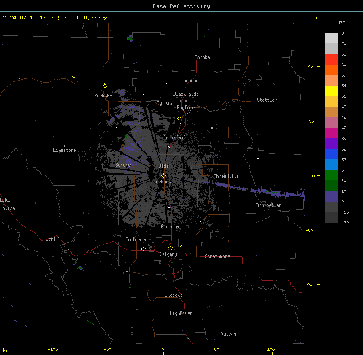Viewport: 363px width, 355px height.
Task: Select the -50 tick label on vertical axis
Action: tap(309, 230)
